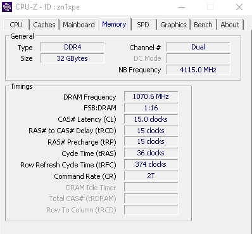Click the Size field showing 32 GBytes
Image resolution: width=252 pixels, height=234 pixels.
(x=72, y=58)
